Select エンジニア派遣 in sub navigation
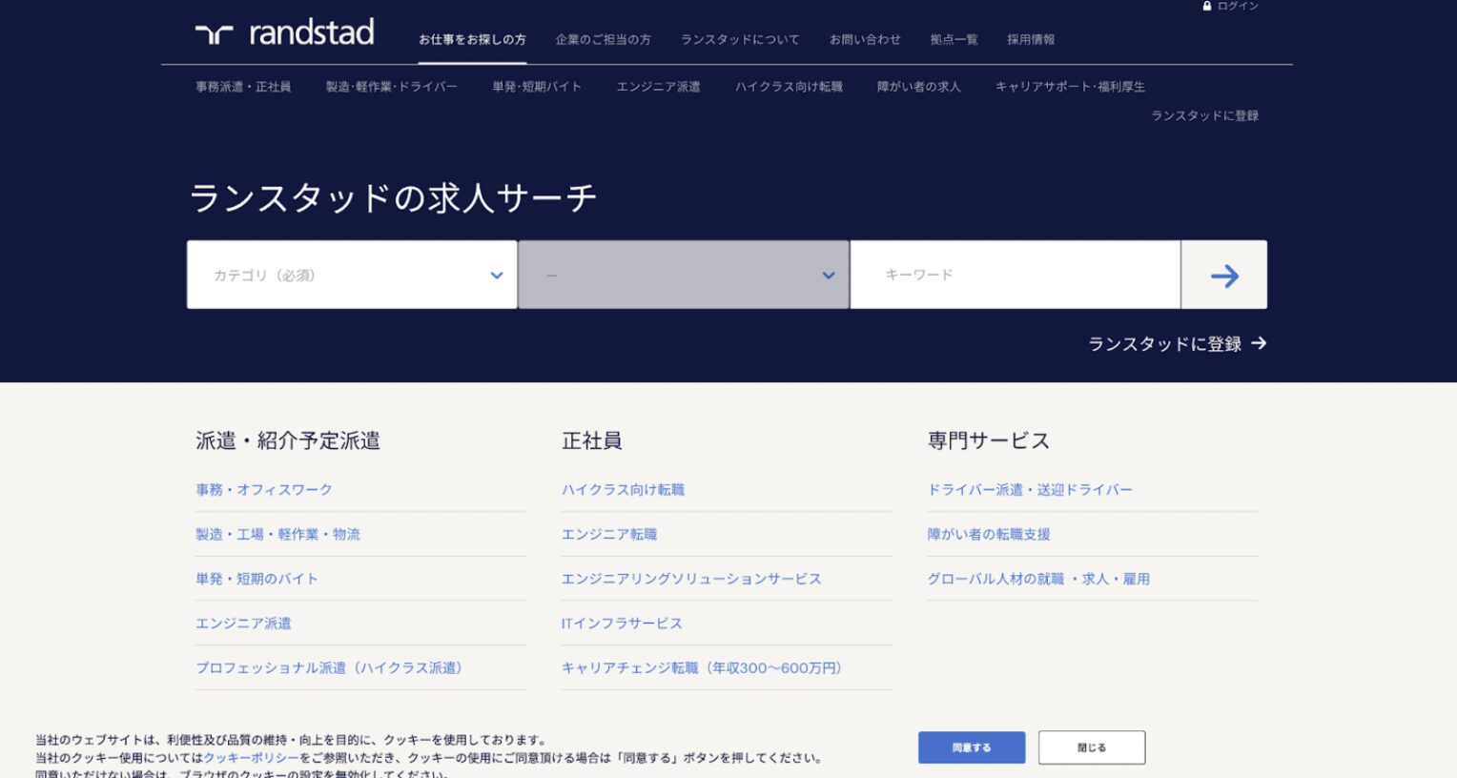 (658, 87)
